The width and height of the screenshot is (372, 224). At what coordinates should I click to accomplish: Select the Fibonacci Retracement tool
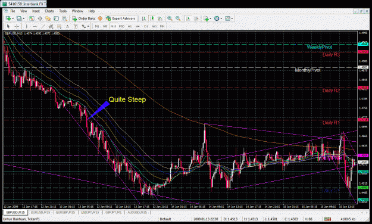[x=60, y=26]
